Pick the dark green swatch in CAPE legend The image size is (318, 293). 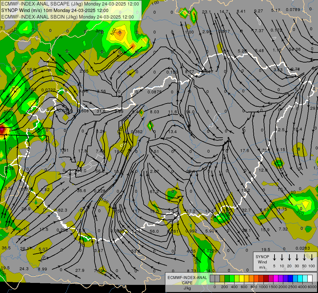click(227, 279)
